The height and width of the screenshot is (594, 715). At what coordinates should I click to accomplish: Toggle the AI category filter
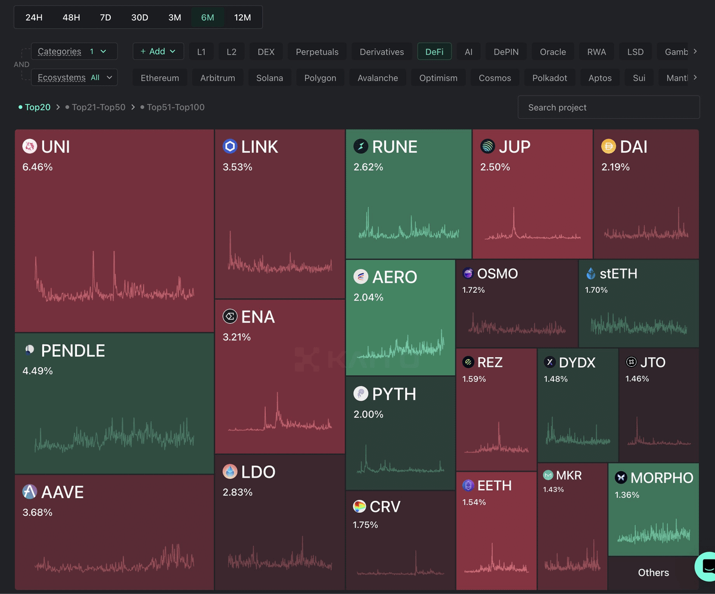tap(469, 52)
